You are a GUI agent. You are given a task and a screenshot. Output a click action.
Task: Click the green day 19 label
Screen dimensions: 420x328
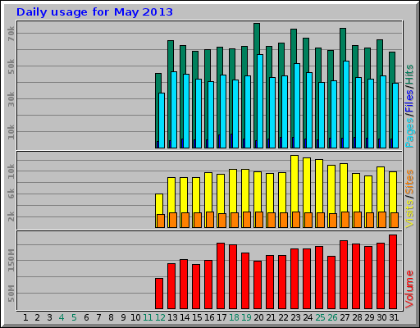tap(246, 317)
